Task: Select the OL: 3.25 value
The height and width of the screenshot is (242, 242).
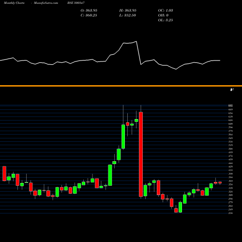Action: click(x=166, y=20)
